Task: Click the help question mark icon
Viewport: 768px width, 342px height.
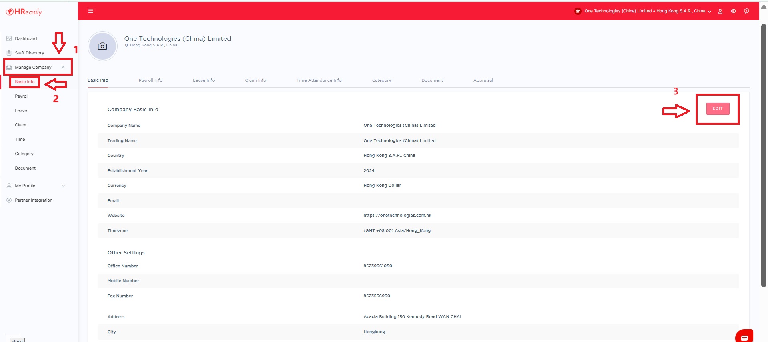Action: (x=746, y=11)
